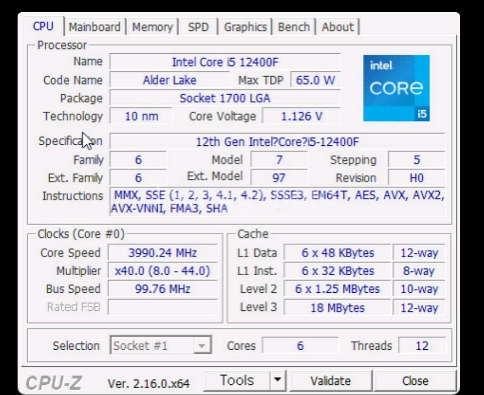The width and height of the screenshot is (484, 395).
Task: Click the Specification field
Action: point(277,142)
